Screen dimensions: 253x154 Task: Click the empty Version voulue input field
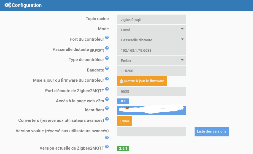(x=152, y=131)
